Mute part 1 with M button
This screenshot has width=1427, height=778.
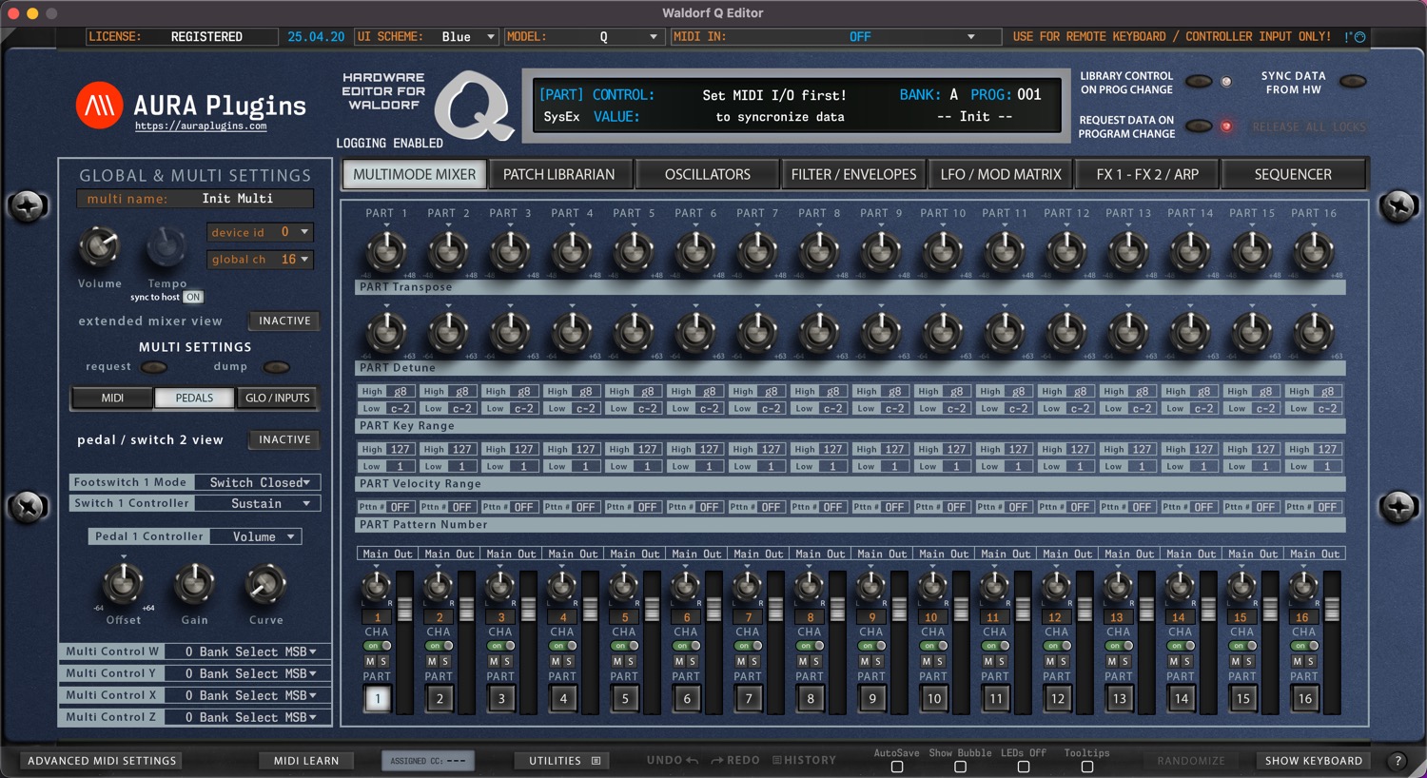[370, 661]
